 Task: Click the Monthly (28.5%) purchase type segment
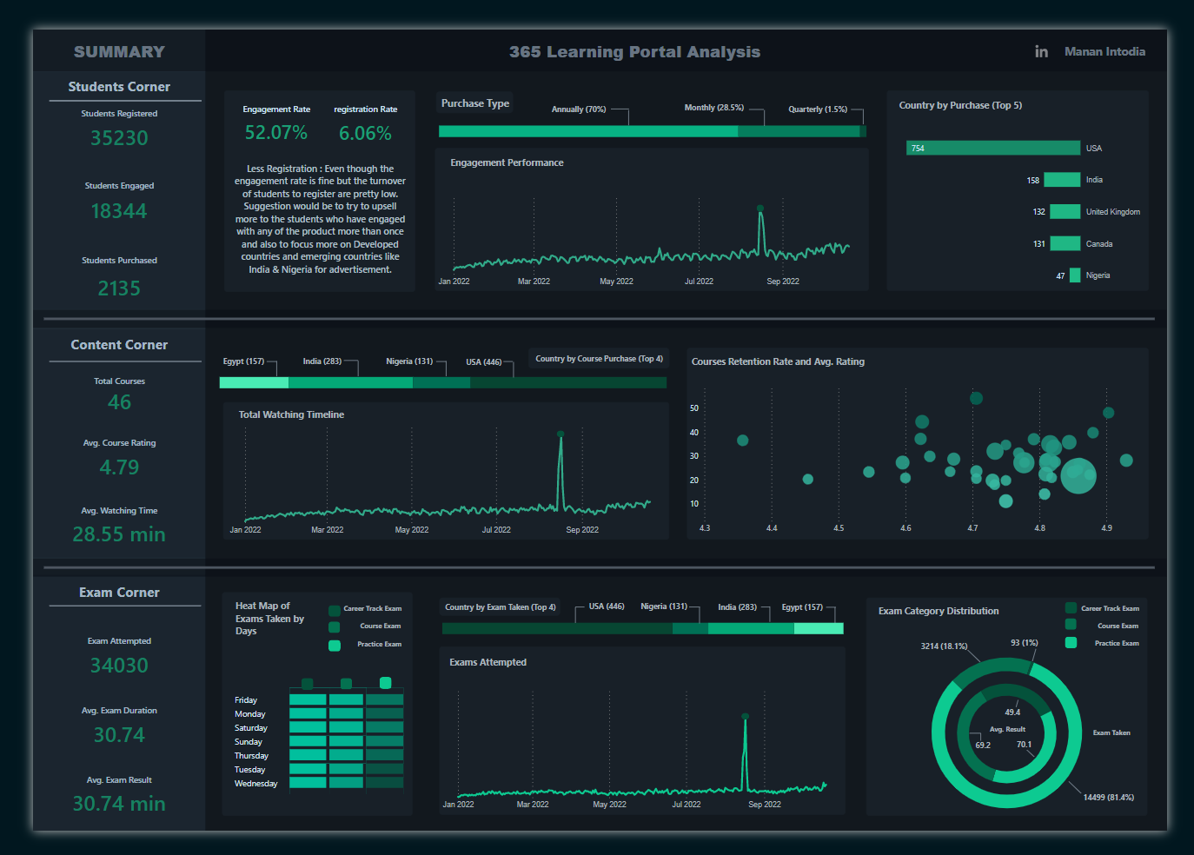(x=798, y=131)
